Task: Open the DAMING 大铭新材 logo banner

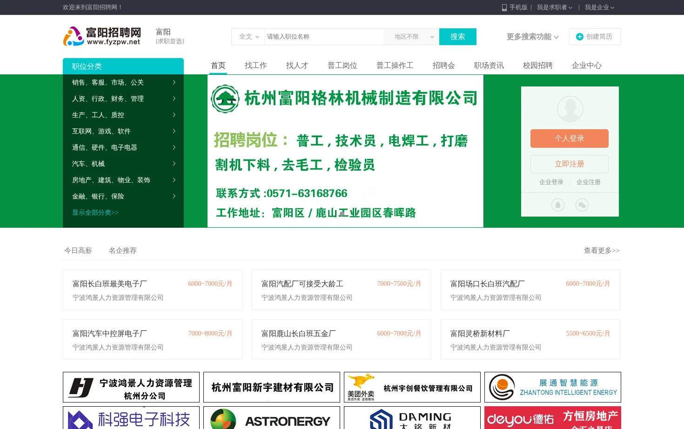Action: 412,418
